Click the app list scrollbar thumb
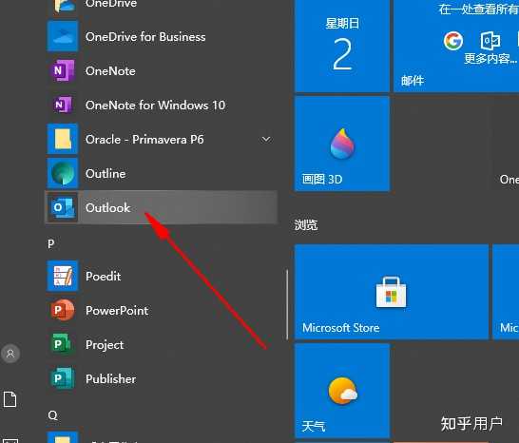The height and width of the screenshot is (443, 519). click(287, 304)
